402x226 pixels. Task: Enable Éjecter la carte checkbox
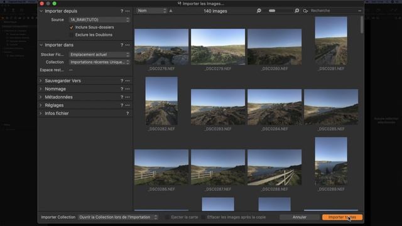tap(167, 217)
